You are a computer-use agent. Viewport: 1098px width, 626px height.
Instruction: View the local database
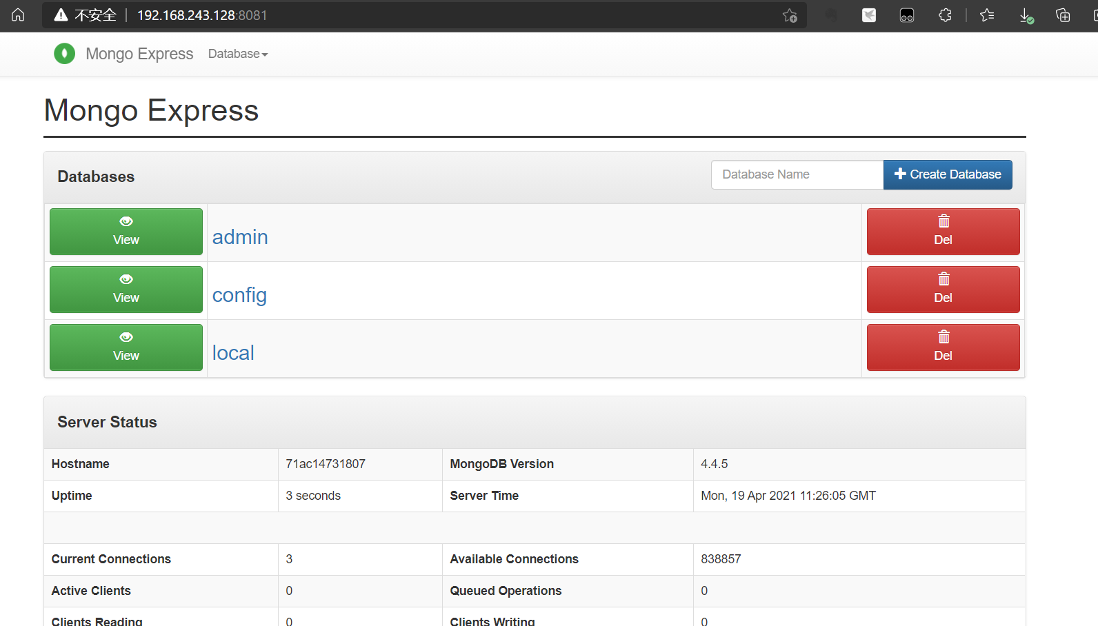tap(126, 347)
